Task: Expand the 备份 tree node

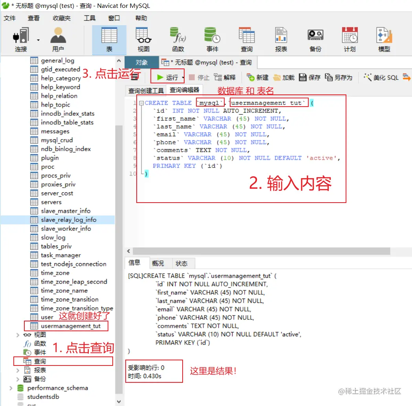Action: click(18, 379)
